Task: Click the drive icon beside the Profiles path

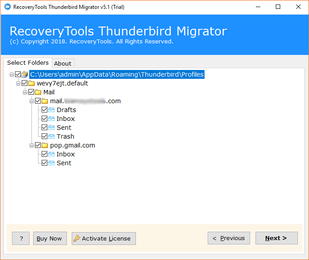Action: pos(25,74)
